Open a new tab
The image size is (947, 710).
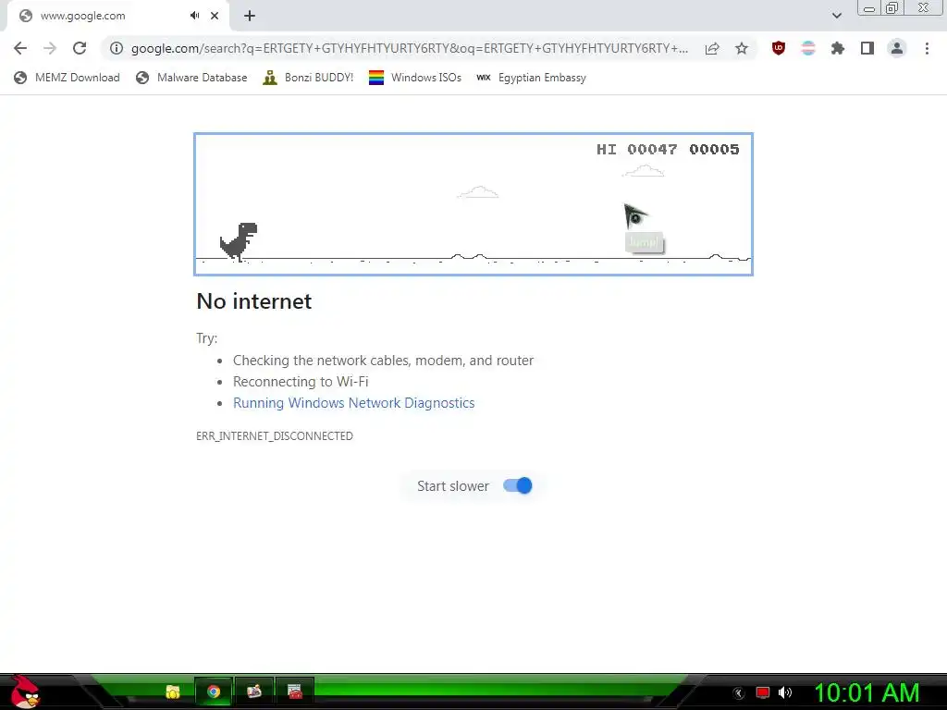(x=250, y=16)
